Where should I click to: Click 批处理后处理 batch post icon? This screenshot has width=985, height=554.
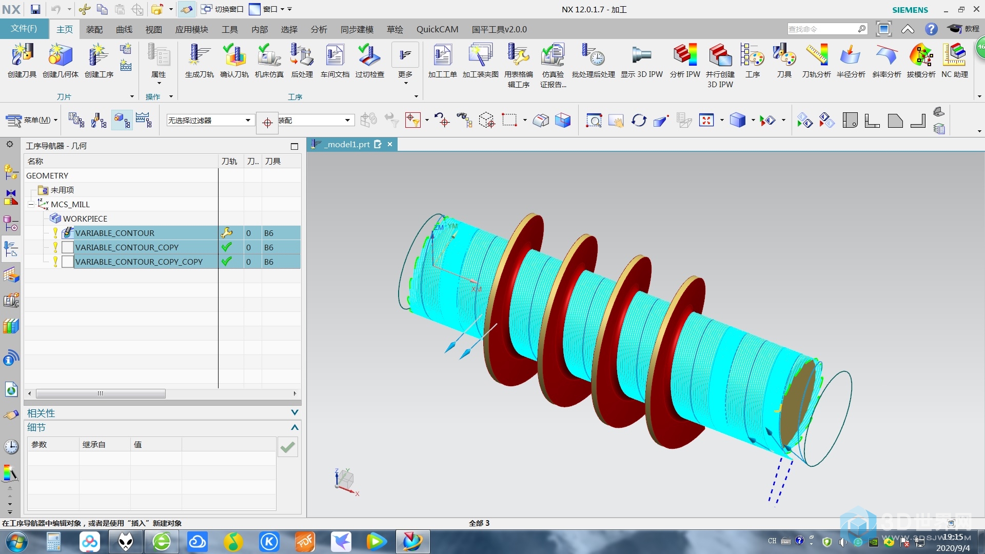click(x=593, y=55)
